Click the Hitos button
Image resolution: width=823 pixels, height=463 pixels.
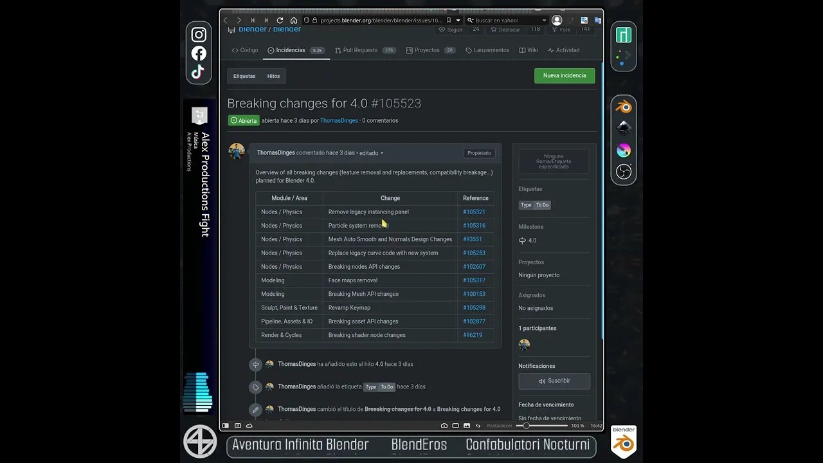pos(273,76)
